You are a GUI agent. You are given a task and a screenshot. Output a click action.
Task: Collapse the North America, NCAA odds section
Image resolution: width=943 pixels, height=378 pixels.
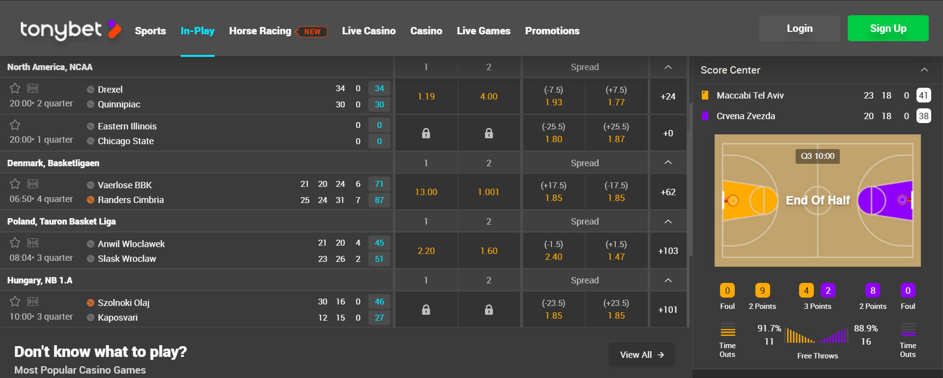tap(668, 67)
